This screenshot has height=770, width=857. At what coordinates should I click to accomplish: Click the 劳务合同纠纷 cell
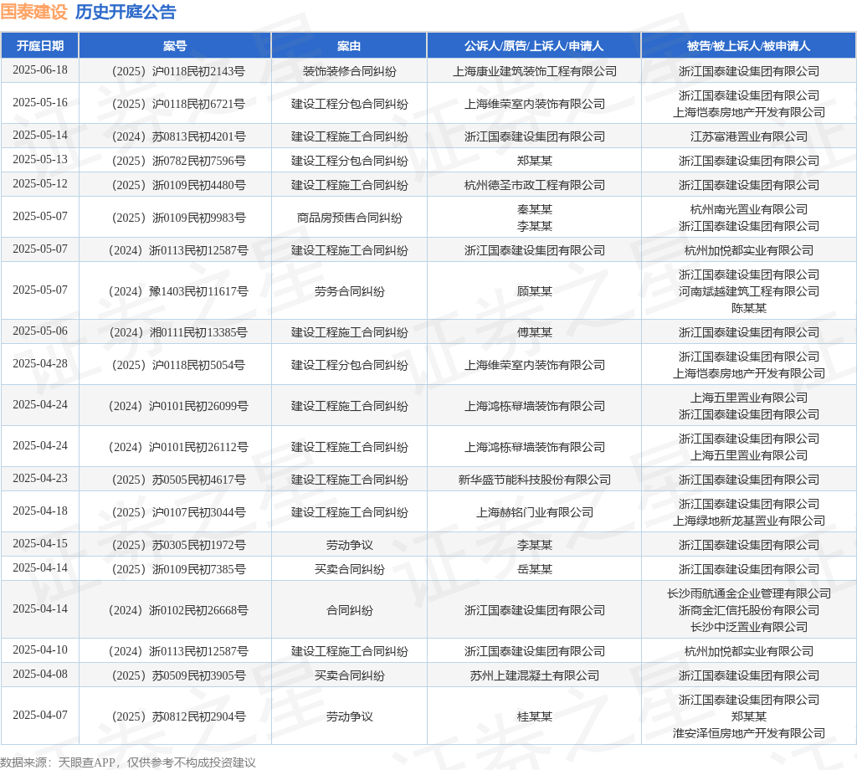point(349,291)
